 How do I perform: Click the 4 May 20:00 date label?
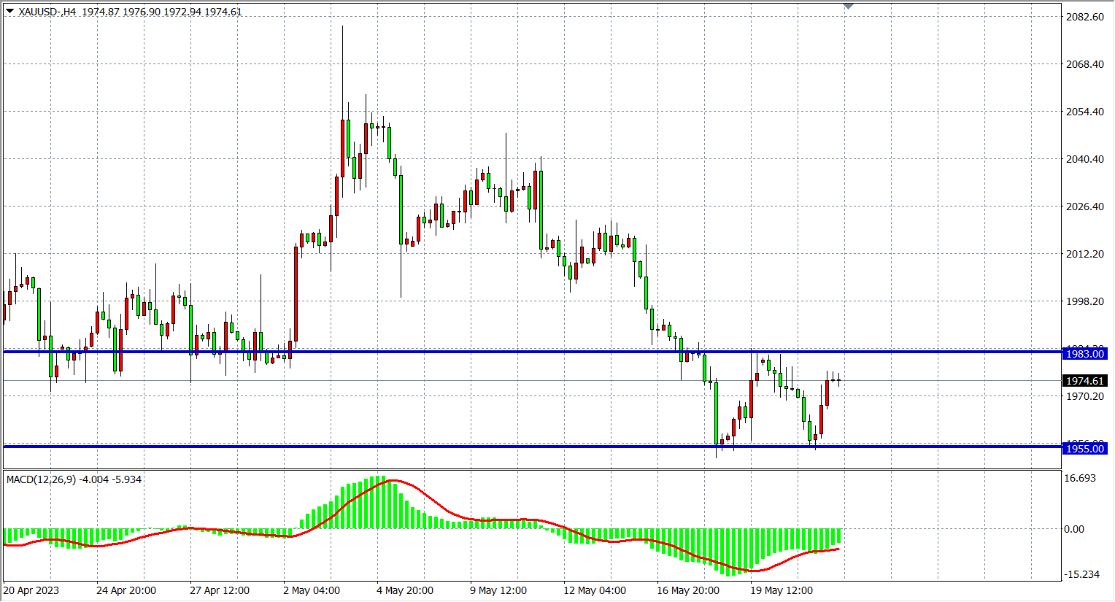(x=405, y=590)
